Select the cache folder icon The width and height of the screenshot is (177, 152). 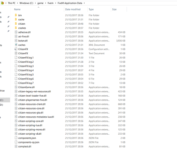(x=16, y=19)
